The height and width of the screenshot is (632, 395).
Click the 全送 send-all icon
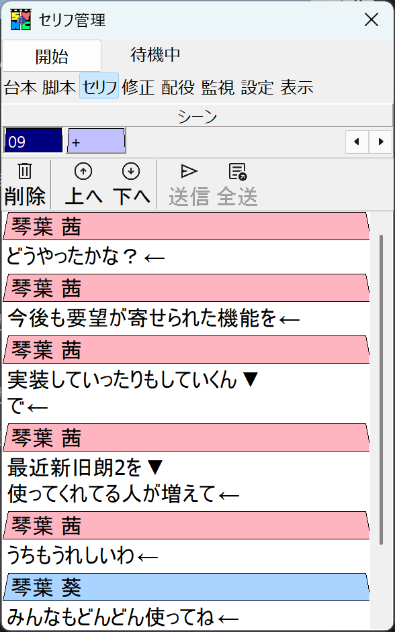click(237, 171)
